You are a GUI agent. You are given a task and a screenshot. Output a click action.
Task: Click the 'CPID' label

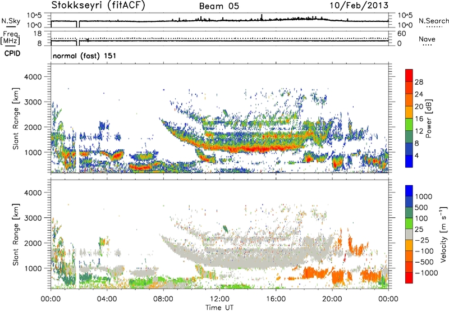coord(12,53)
